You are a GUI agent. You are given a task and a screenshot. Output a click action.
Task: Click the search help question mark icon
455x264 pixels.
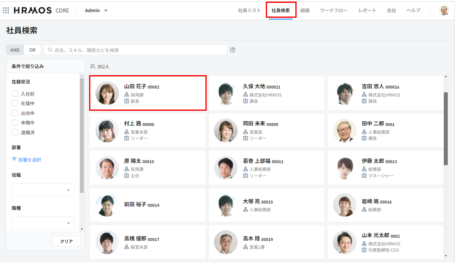coord(233,50)
